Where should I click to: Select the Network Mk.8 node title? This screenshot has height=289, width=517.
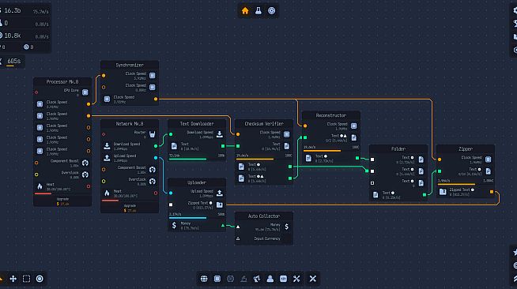tap(130, 124)
